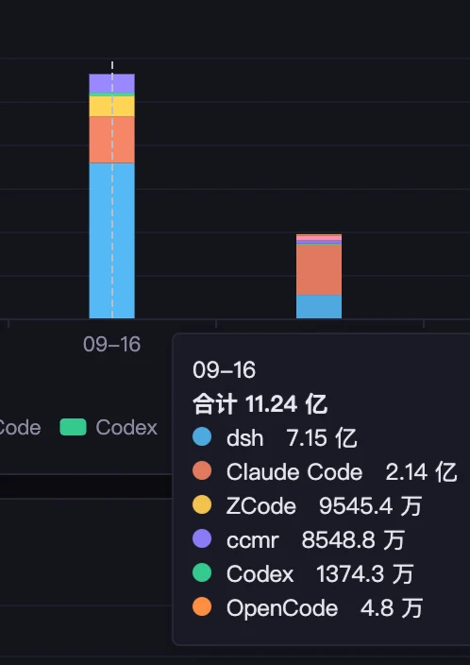470x665 pixels.
Task: Click the tooltip date header 09-16
Action: 225,370
